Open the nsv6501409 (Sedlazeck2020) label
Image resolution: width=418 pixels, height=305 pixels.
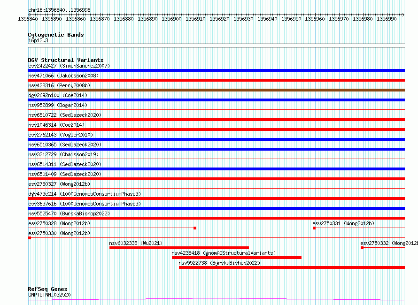coord(65,174)
